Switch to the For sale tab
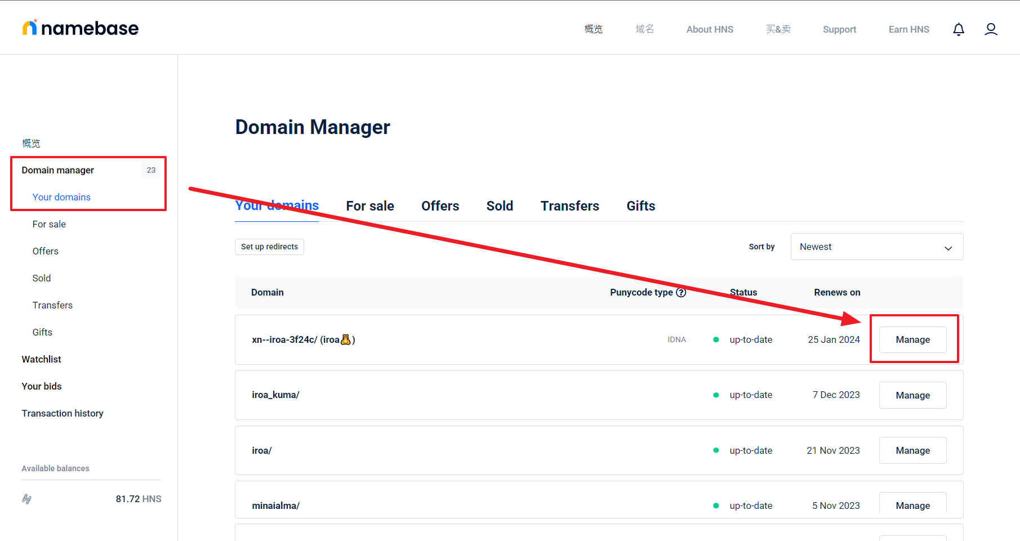The height and width of the screenshot is (541, 1020). [x=370, y=206]
